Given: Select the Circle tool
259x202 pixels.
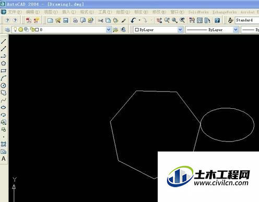Looking at the screenshot, I should 4,85.
